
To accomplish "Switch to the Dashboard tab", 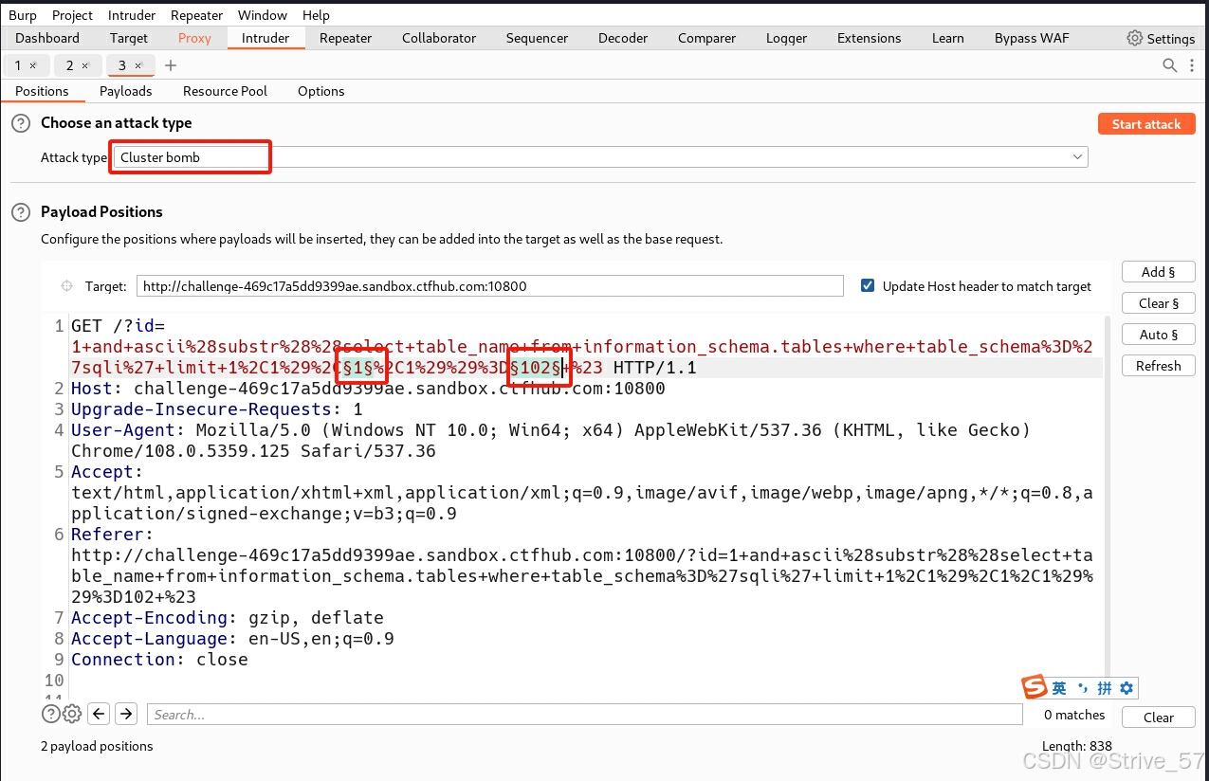I will (47, 38).
